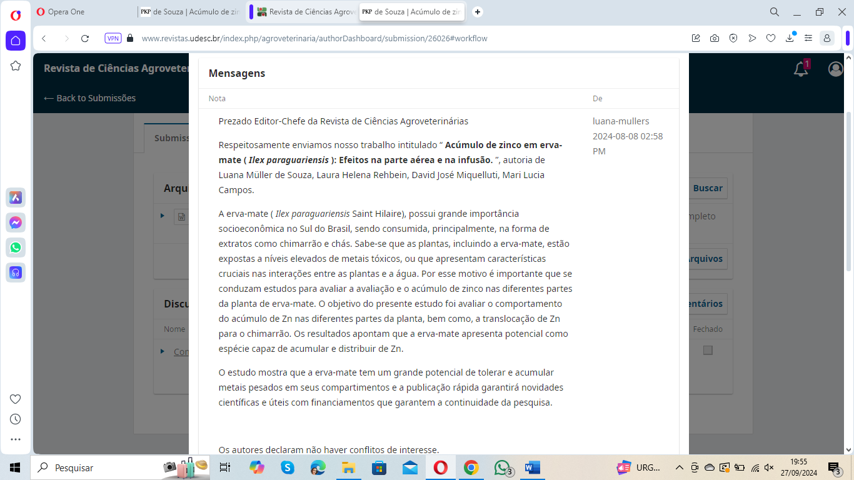854x480 pixels.
Task: Open the music player sidebar icon
Action: (16, 272)
